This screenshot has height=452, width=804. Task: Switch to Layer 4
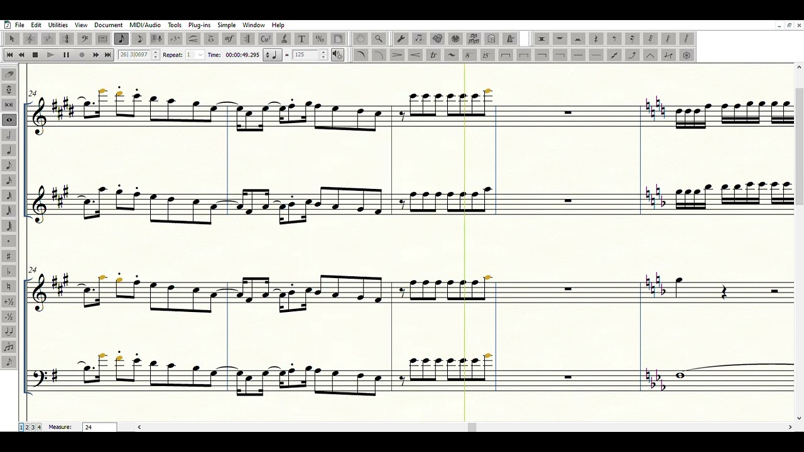pyautogui.click(x=39, y=427)
